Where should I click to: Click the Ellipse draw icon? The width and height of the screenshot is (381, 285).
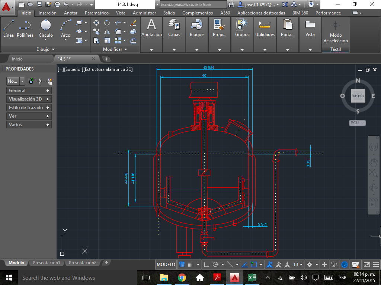coord(79,32)
